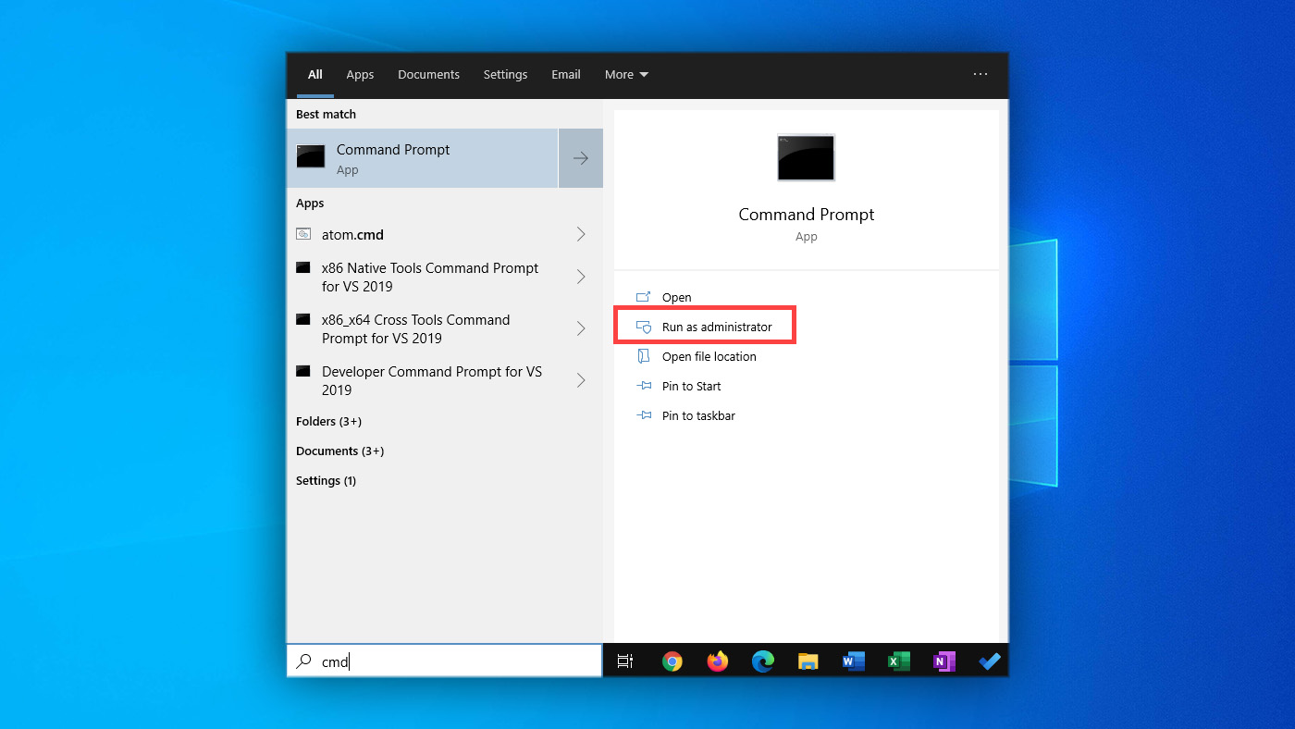Expand options arrow for atom.cmd
This screenshot has width=1295, height=729.
[581, 235]
